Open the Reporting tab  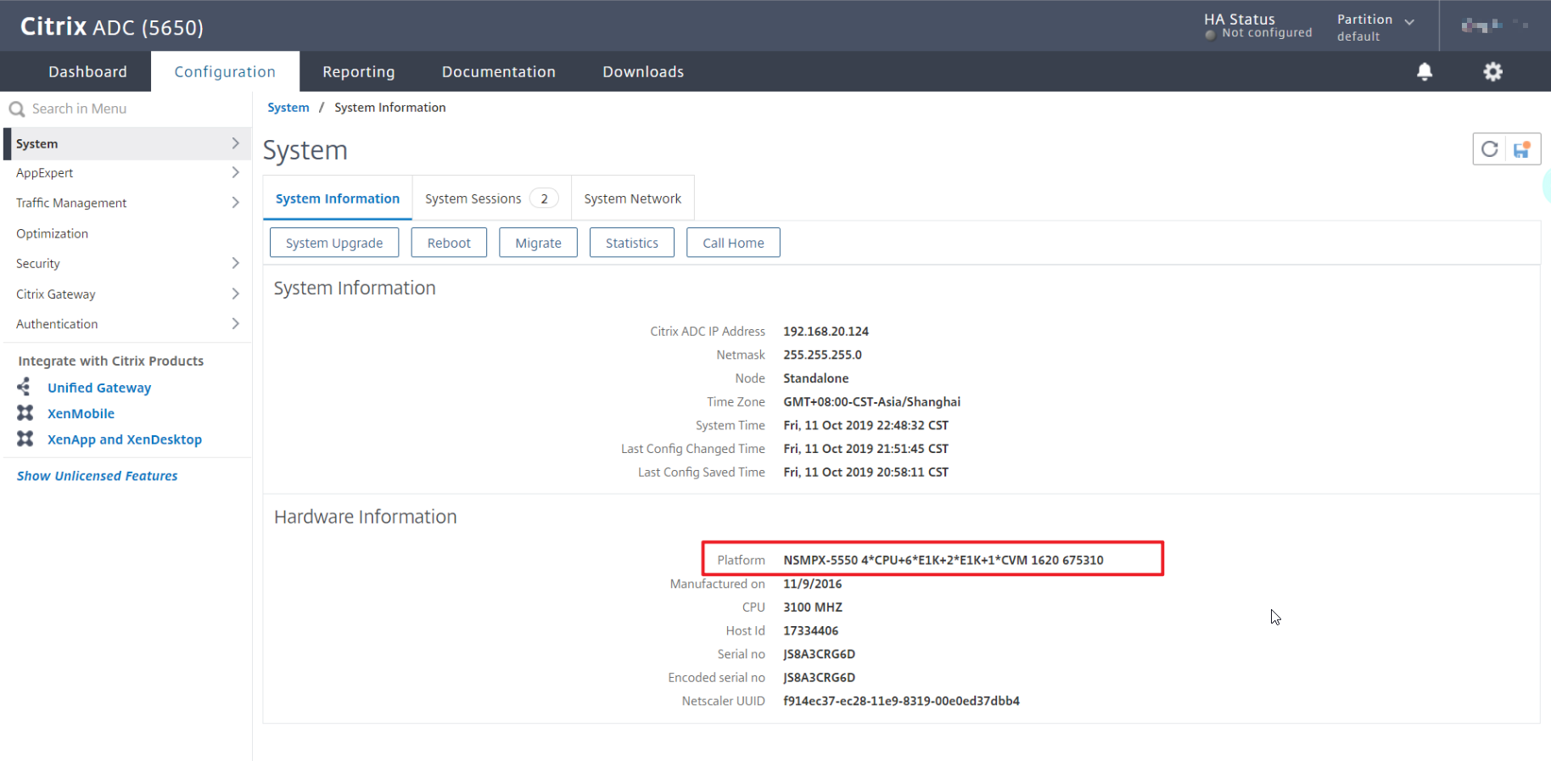[358, 72]
